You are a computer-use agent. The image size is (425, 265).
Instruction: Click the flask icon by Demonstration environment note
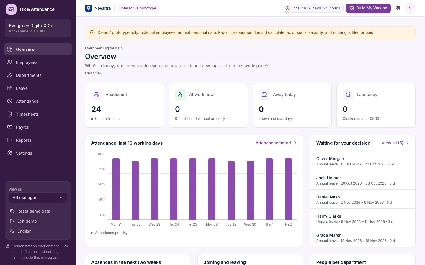click(x=8, y=246)
